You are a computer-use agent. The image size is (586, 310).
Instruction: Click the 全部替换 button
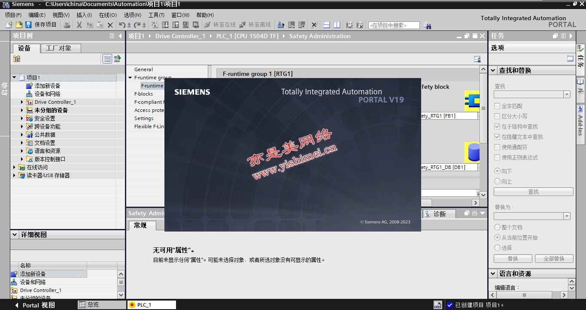click(554, 259)
